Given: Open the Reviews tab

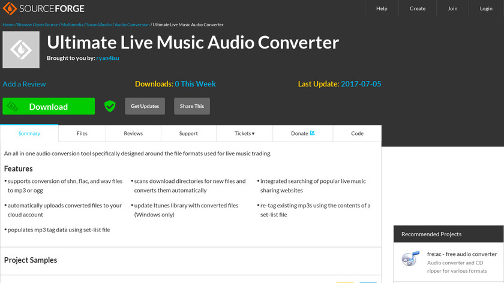Looking at the screenshot, I should click(133, 133).
